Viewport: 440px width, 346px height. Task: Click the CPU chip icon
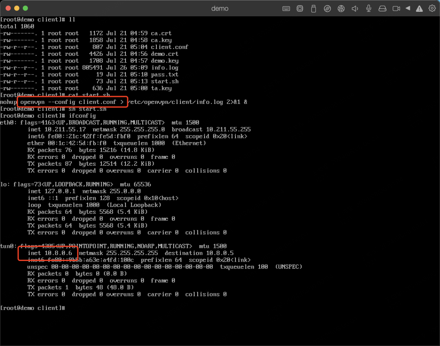coord(300,9)
